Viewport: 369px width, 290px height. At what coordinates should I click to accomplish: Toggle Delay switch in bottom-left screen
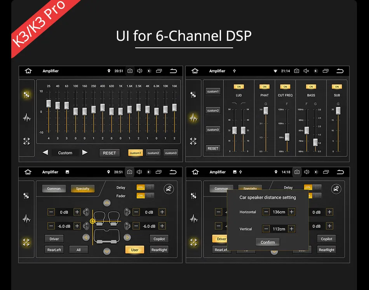[x=145, y=187]
